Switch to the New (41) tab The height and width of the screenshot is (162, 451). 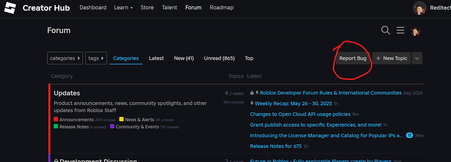[x=184, y=58]
